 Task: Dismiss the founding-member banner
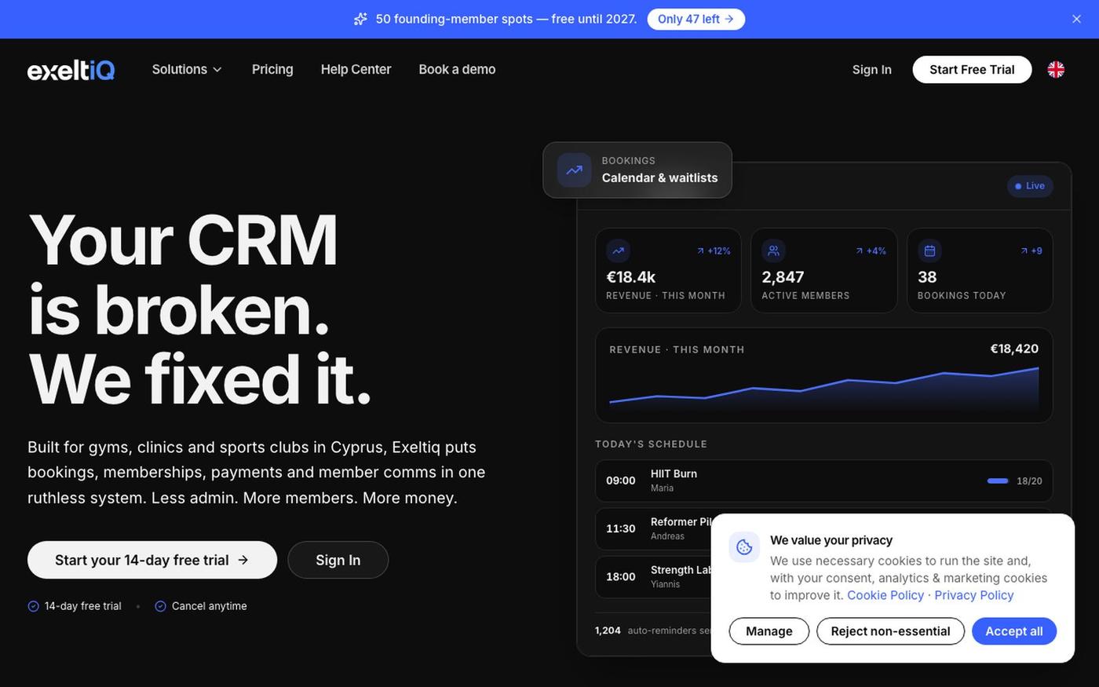click(x=1076, y=19)
